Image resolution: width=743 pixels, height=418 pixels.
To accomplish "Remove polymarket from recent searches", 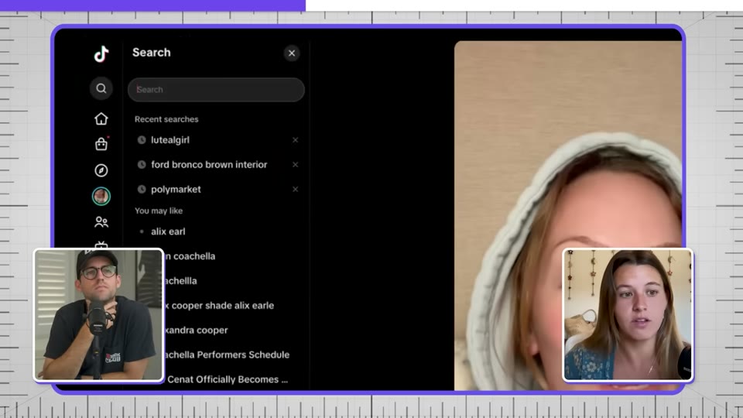I will click(x=295, y=189).
